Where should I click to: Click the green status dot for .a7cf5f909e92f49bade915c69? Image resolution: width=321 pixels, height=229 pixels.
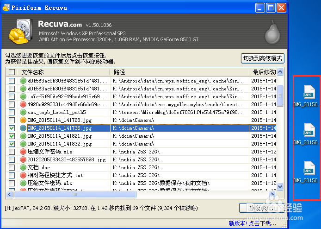coord(23,96)
